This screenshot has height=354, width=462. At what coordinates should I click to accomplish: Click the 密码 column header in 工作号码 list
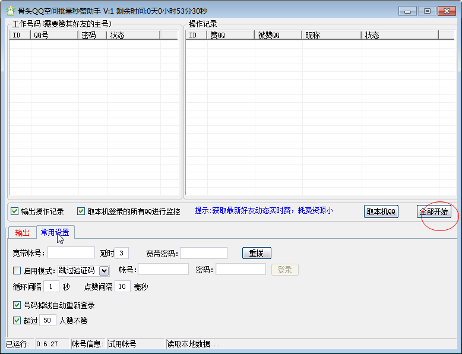pos(93,35)
